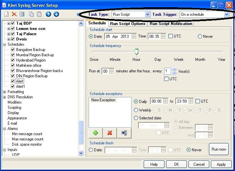The image size is (235, 171).
Task: Toggle the Hyderabad Region checkbox
Action: pos(13,60)
